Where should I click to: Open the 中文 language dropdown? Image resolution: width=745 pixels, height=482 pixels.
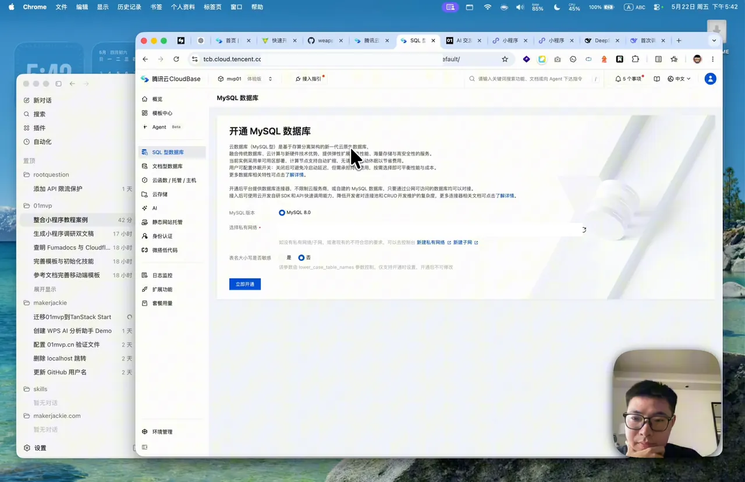click(679, 79)
